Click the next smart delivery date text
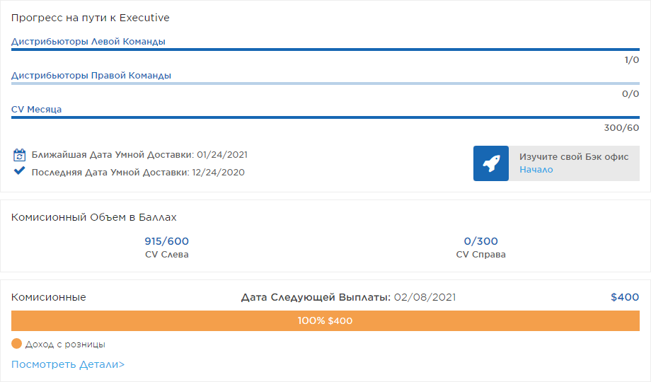 139,155
